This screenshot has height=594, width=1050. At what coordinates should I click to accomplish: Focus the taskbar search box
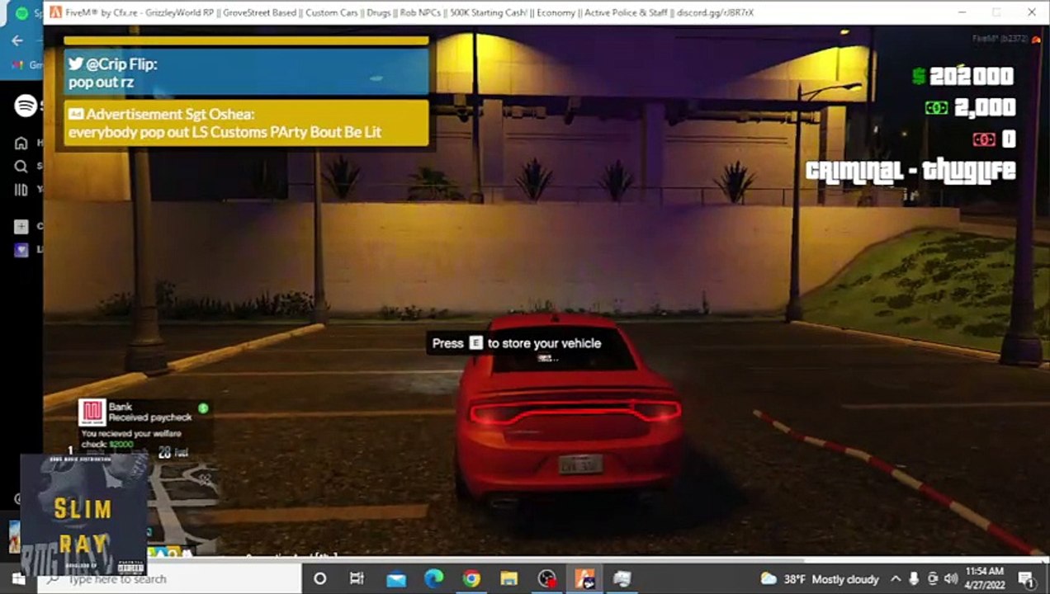(169, 579)
